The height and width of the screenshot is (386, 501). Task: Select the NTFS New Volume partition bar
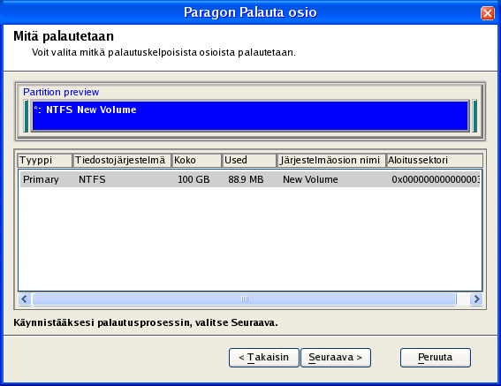pos(250,116)
